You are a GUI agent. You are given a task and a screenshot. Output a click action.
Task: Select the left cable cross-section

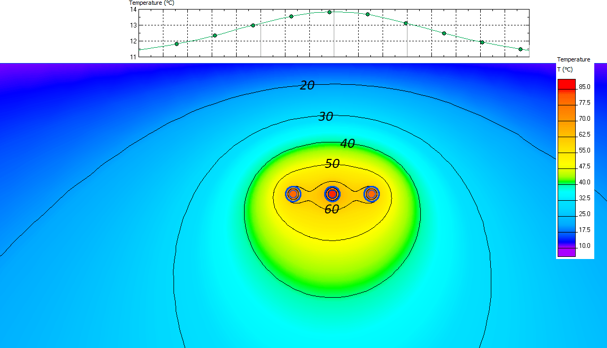tap(293, 194)
